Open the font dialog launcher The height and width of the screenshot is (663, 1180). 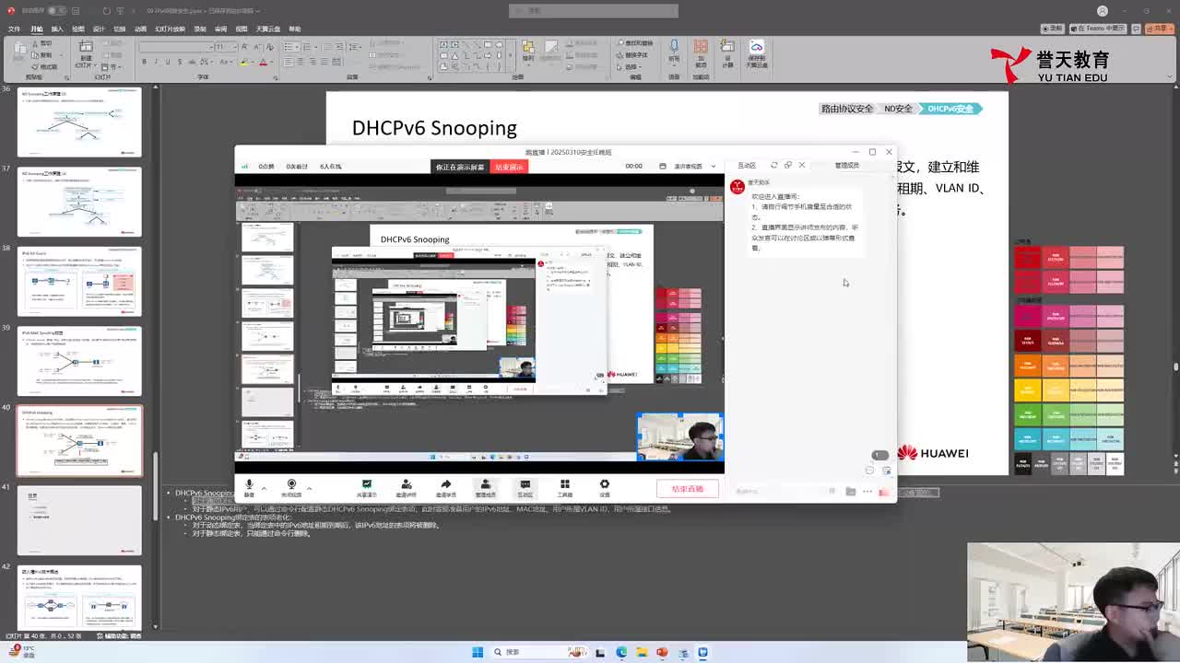[x=277, y=76]
